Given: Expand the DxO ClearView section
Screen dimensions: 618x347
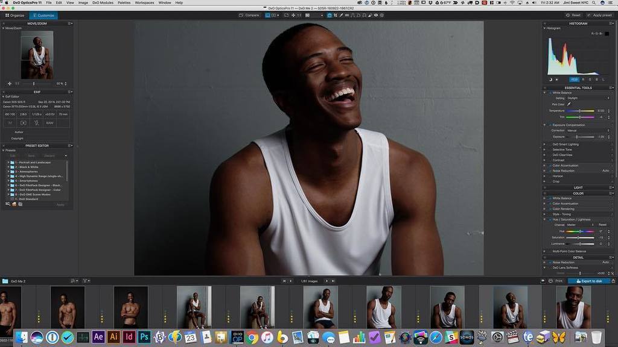Looking at the screenshot, I should [x=545, y=155].
